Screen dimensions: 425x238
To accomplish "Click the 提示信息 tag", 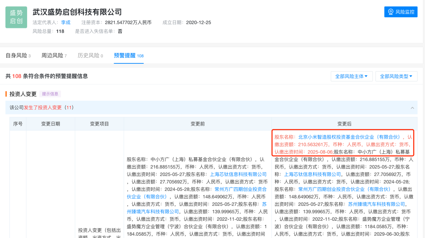I will (x=50, y=94).
